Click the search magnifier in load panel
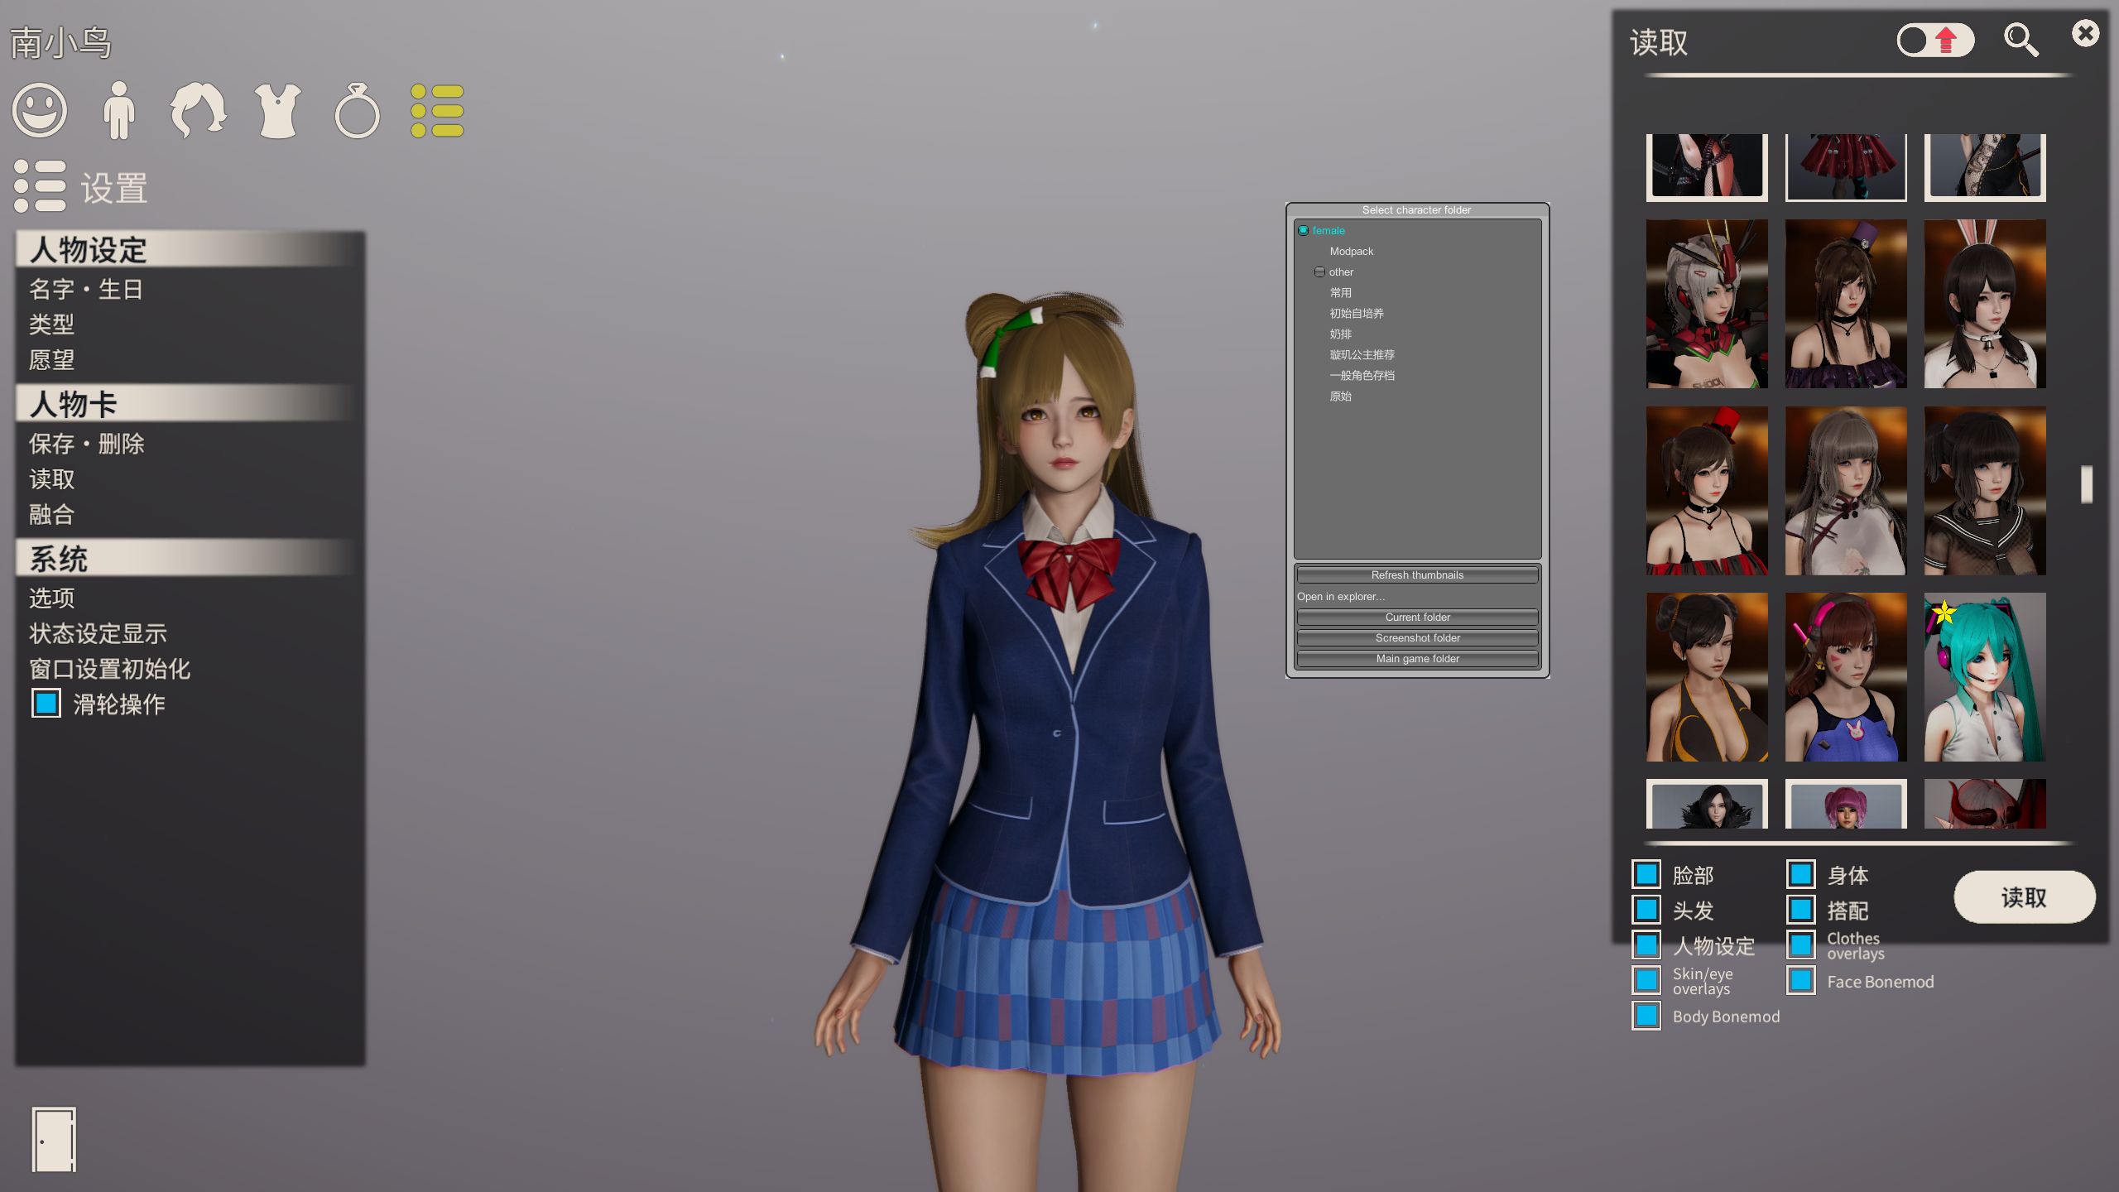The image size is (2119, 1192). [x=2020, y=40]
